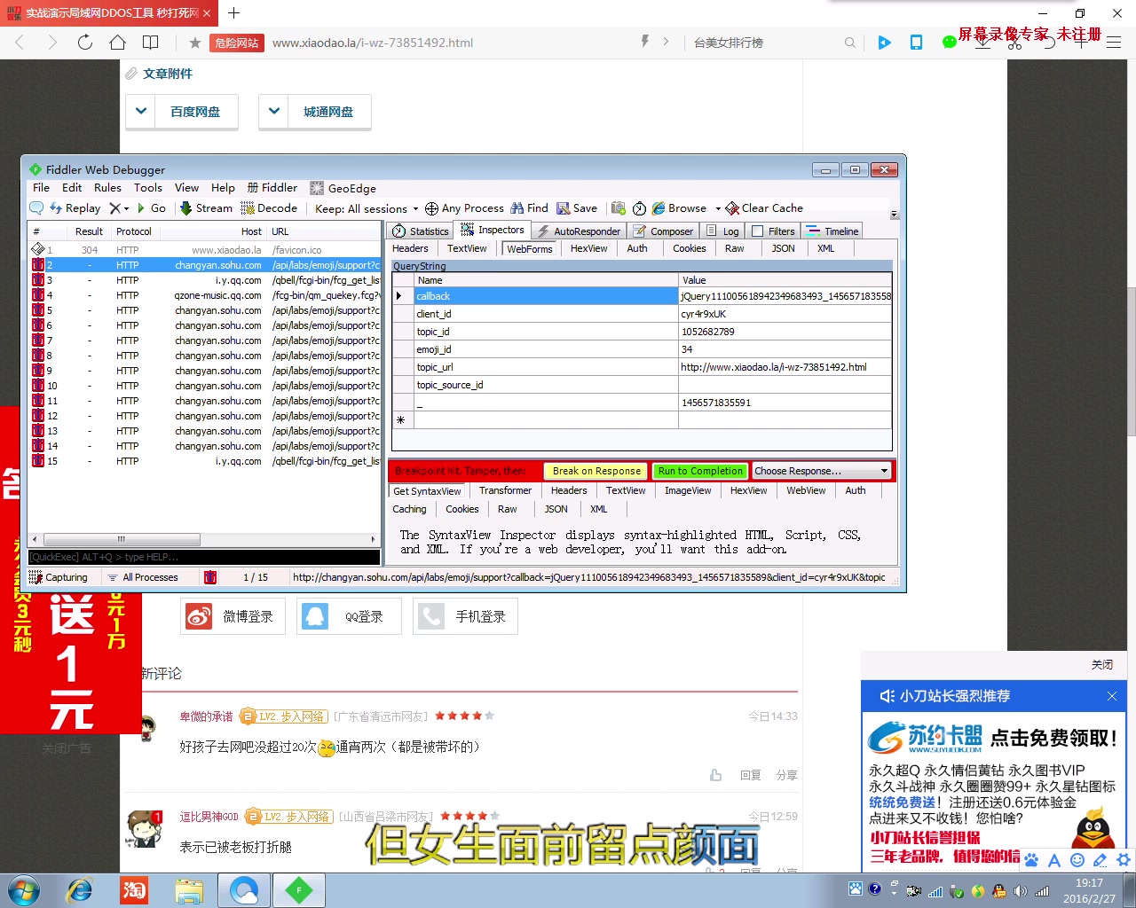Click the Break on Response button

(x=596, y=471)
